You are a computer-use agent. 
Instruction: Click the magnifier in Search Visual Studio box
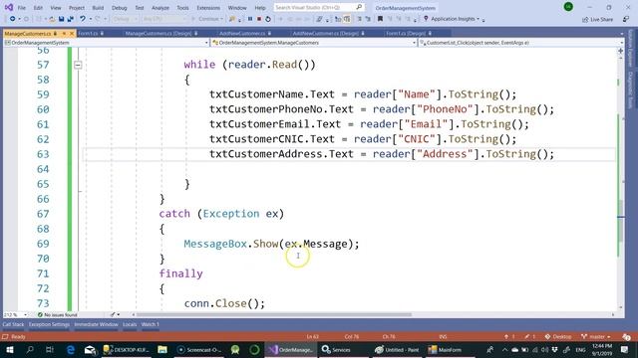[359, 7]
